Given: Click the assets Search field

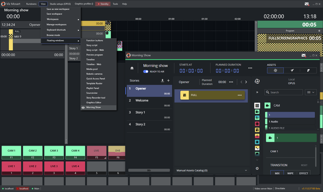Looking at the screenshot, I should click(x=284, y=92).
